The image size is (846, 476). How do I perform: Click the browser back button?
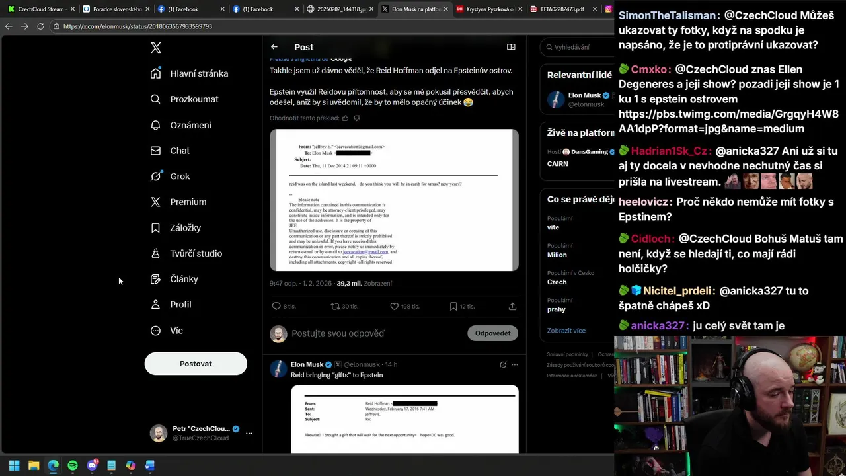point(9,26)
